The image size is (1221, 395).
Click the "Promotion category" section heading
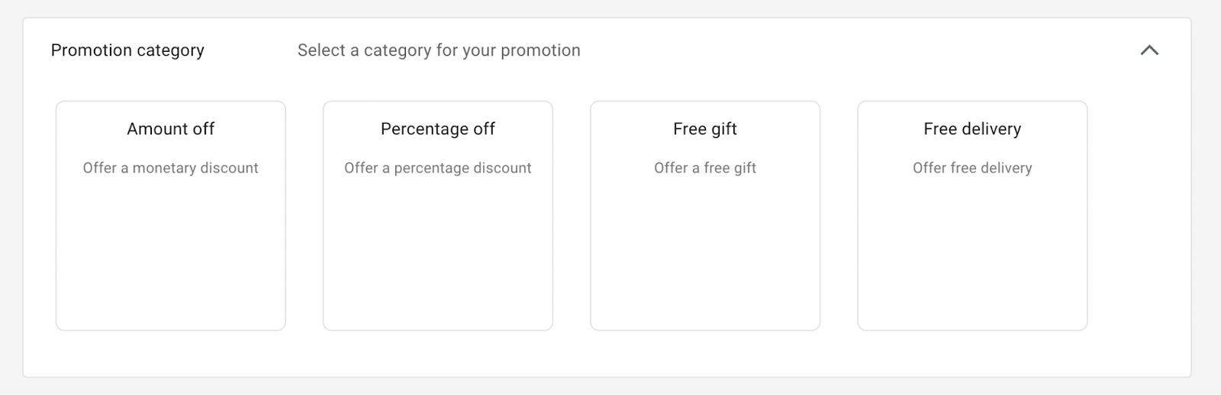(127, 50)
